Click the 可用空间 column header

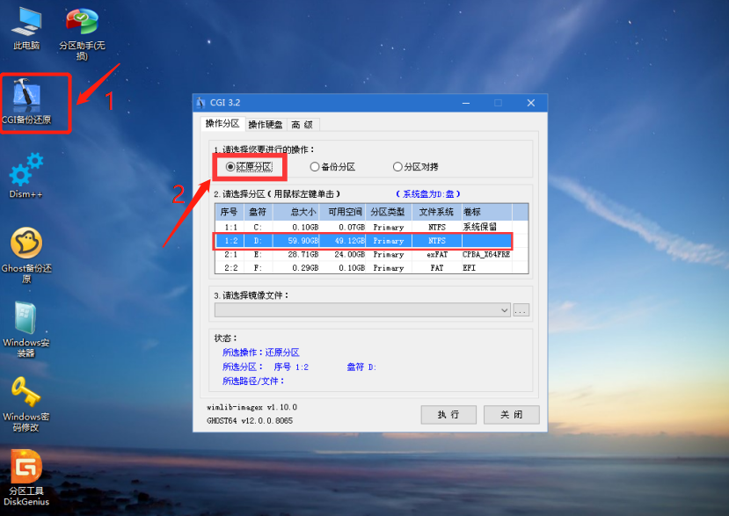pyautogui.click(x=344, y=212)
